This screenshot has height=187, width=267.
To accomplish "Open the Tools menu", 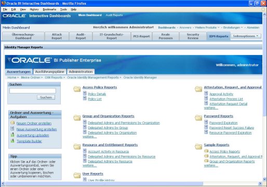I will click(63, 9).
